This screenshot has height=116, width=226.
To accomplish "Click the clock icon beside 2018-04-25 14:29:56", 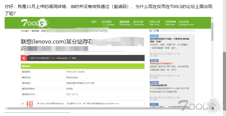I will coord(151,76).
